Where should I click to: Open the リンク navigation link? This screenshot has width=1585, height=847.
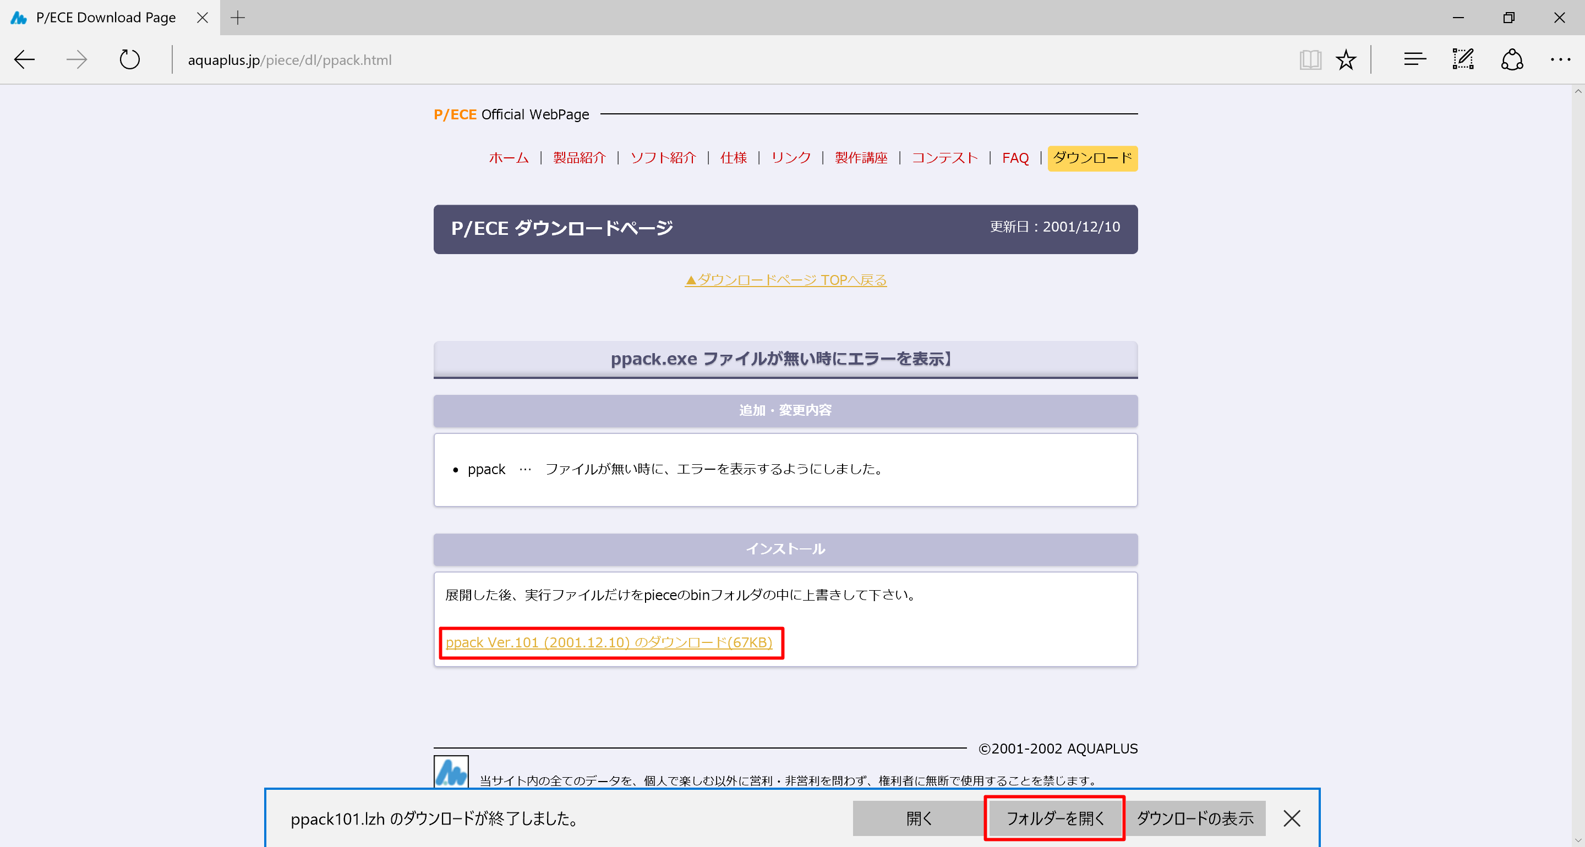point(791,158)
